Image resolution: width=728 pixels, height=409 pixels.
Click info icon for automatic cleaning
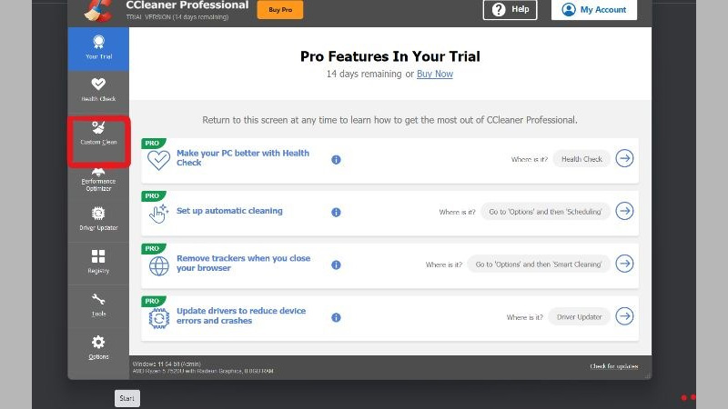336,212
